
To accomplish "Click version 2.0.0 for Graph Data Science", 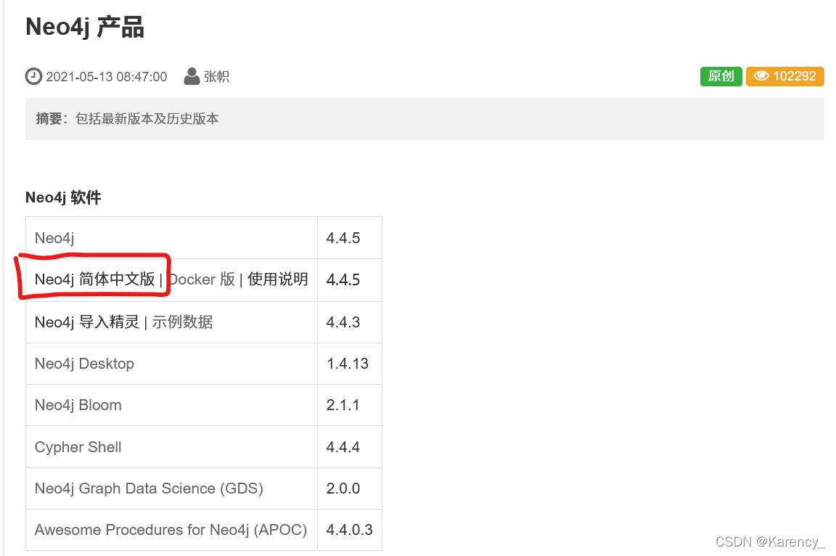I will tap(343, 488).
